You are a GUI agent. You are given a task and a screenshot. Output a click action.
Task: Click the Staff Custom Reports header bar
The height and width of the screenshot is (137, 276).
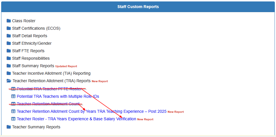tap(138, 7)
